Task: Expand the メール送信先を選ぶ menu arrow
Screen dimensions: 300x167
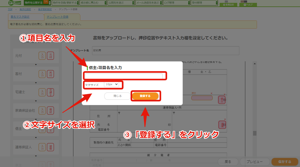Action: coord(161,3)
